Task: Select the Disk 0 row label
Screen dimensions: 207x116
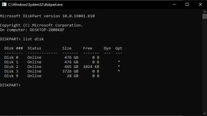Action: tap(11, 58)
